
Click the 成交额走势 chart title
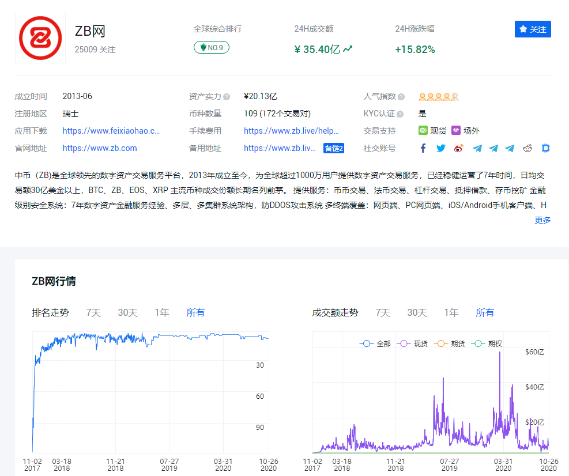click(335, 313)
